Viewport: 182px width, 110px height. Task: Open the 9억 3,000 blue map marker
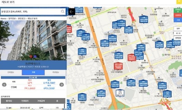tap(141, 48)
